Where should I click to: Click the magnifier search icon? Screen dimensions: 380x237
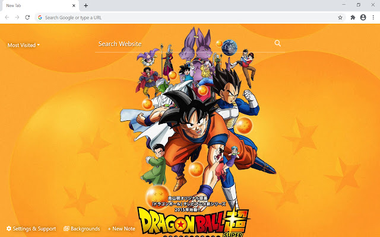point(278,43)
